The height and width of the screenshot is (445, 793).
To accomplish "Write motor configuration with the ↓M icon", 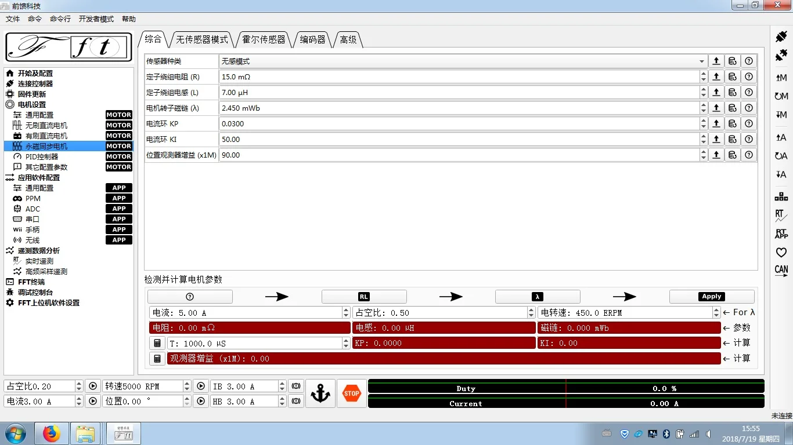I will coord(781,115).
